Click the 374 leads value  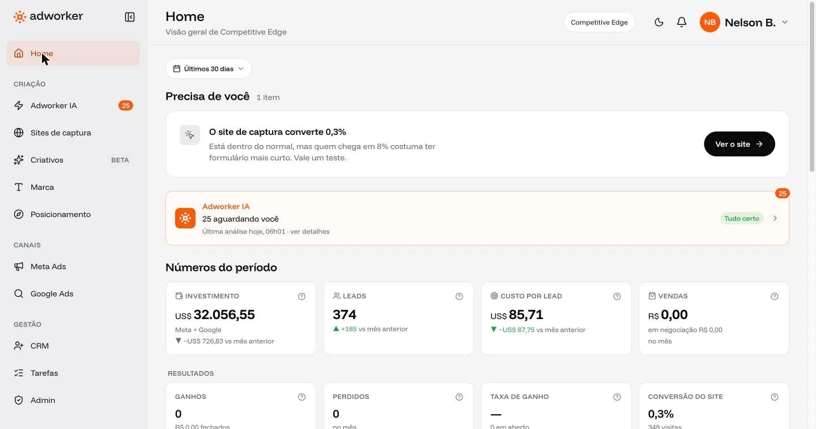coord(345,315)
